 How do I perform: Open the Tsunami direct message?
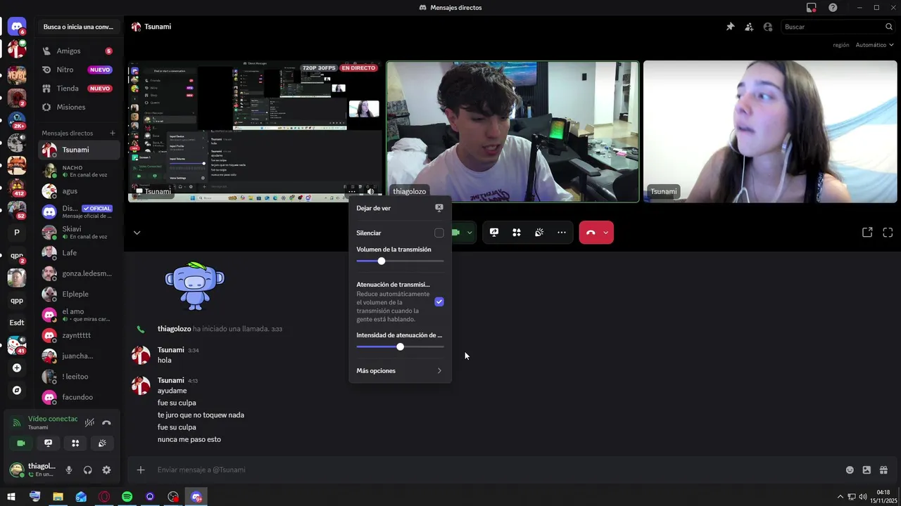coord(80,150)
